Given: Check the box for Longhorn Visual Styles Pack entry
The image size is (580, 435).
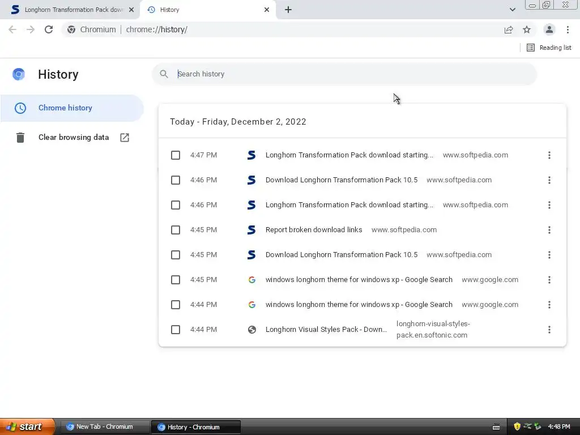Looking at the screenshot, I should 176,330.
